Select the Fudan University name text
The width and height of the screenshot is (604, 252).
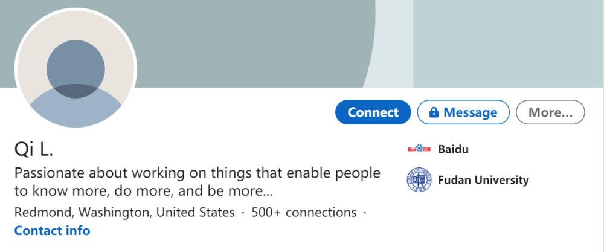coord(483,180)
